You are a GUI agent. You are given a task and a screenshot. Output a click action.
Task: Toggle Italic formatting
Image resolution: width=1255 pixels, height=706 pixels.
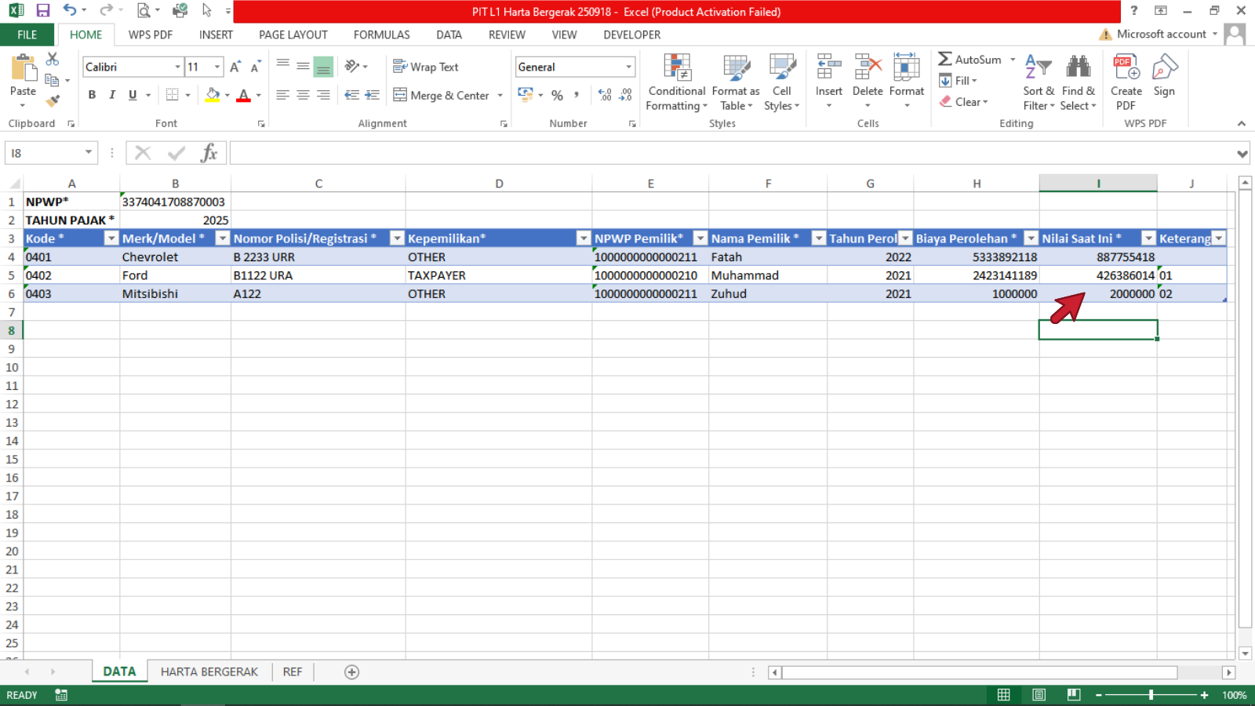point(112,95)
